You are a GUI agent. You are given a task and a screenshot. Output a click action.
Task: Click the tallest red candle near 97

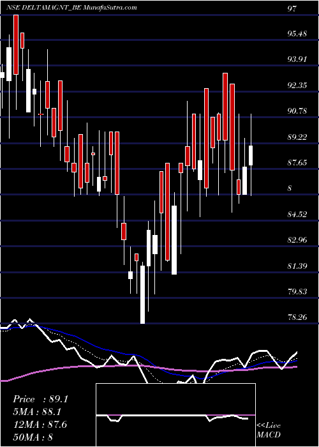point(16,45)
